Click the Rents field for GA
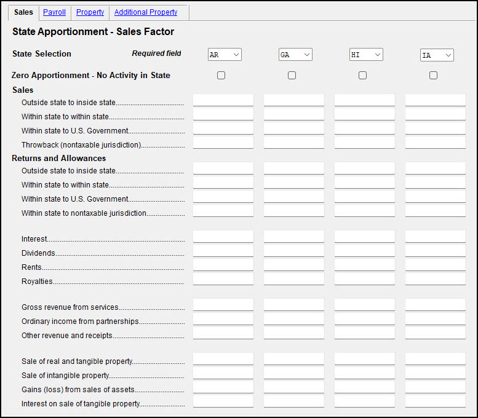Viewport: 478px width, 418px height. (x=294, y=265)
